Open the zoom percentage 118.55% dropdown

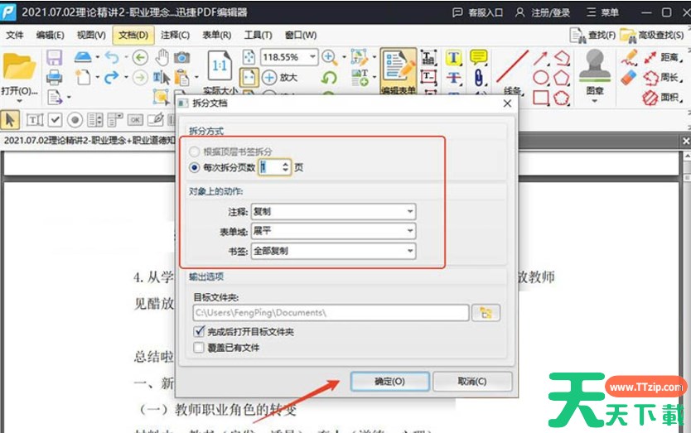pyautogui.click(x=312, y=57)
